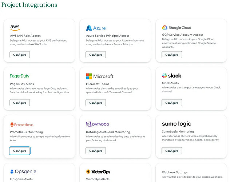Configure AWS IAM Role Access
This screenshot has height=182, width=246.
click(x=20, y=55)
